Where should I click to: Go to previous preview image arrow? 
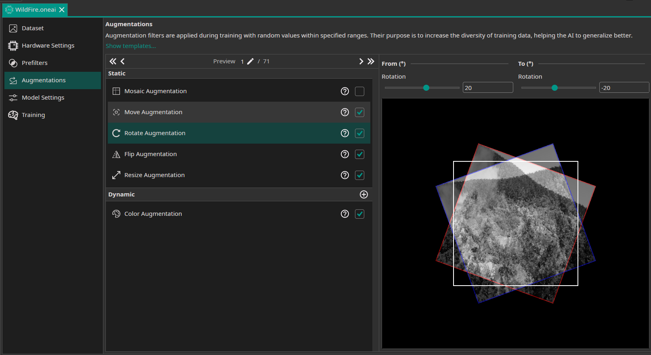point(122,61)
